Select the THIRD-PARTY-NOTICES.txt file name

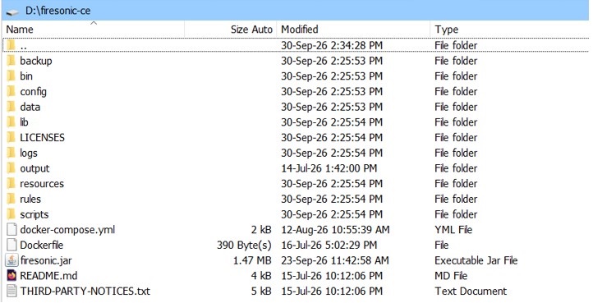click(85, 291)
